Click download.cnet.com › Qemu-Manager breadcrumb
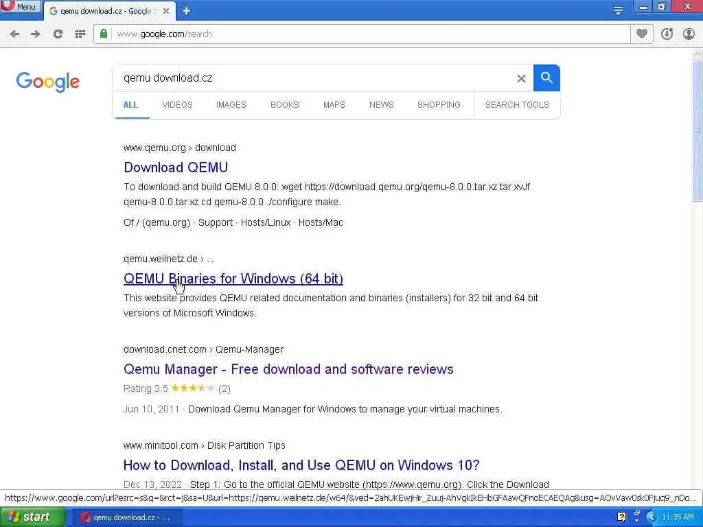703x527 pixels. coord(203,349)
